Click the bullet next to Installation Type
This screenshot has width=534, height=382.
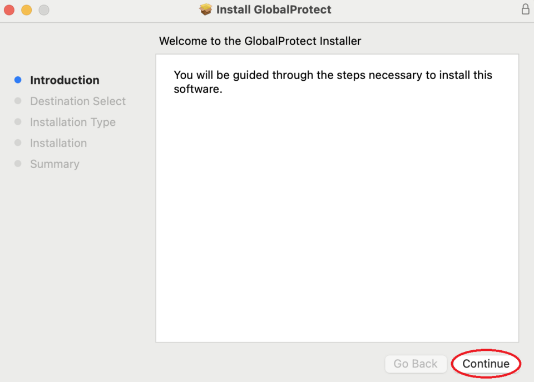point(18,122)
